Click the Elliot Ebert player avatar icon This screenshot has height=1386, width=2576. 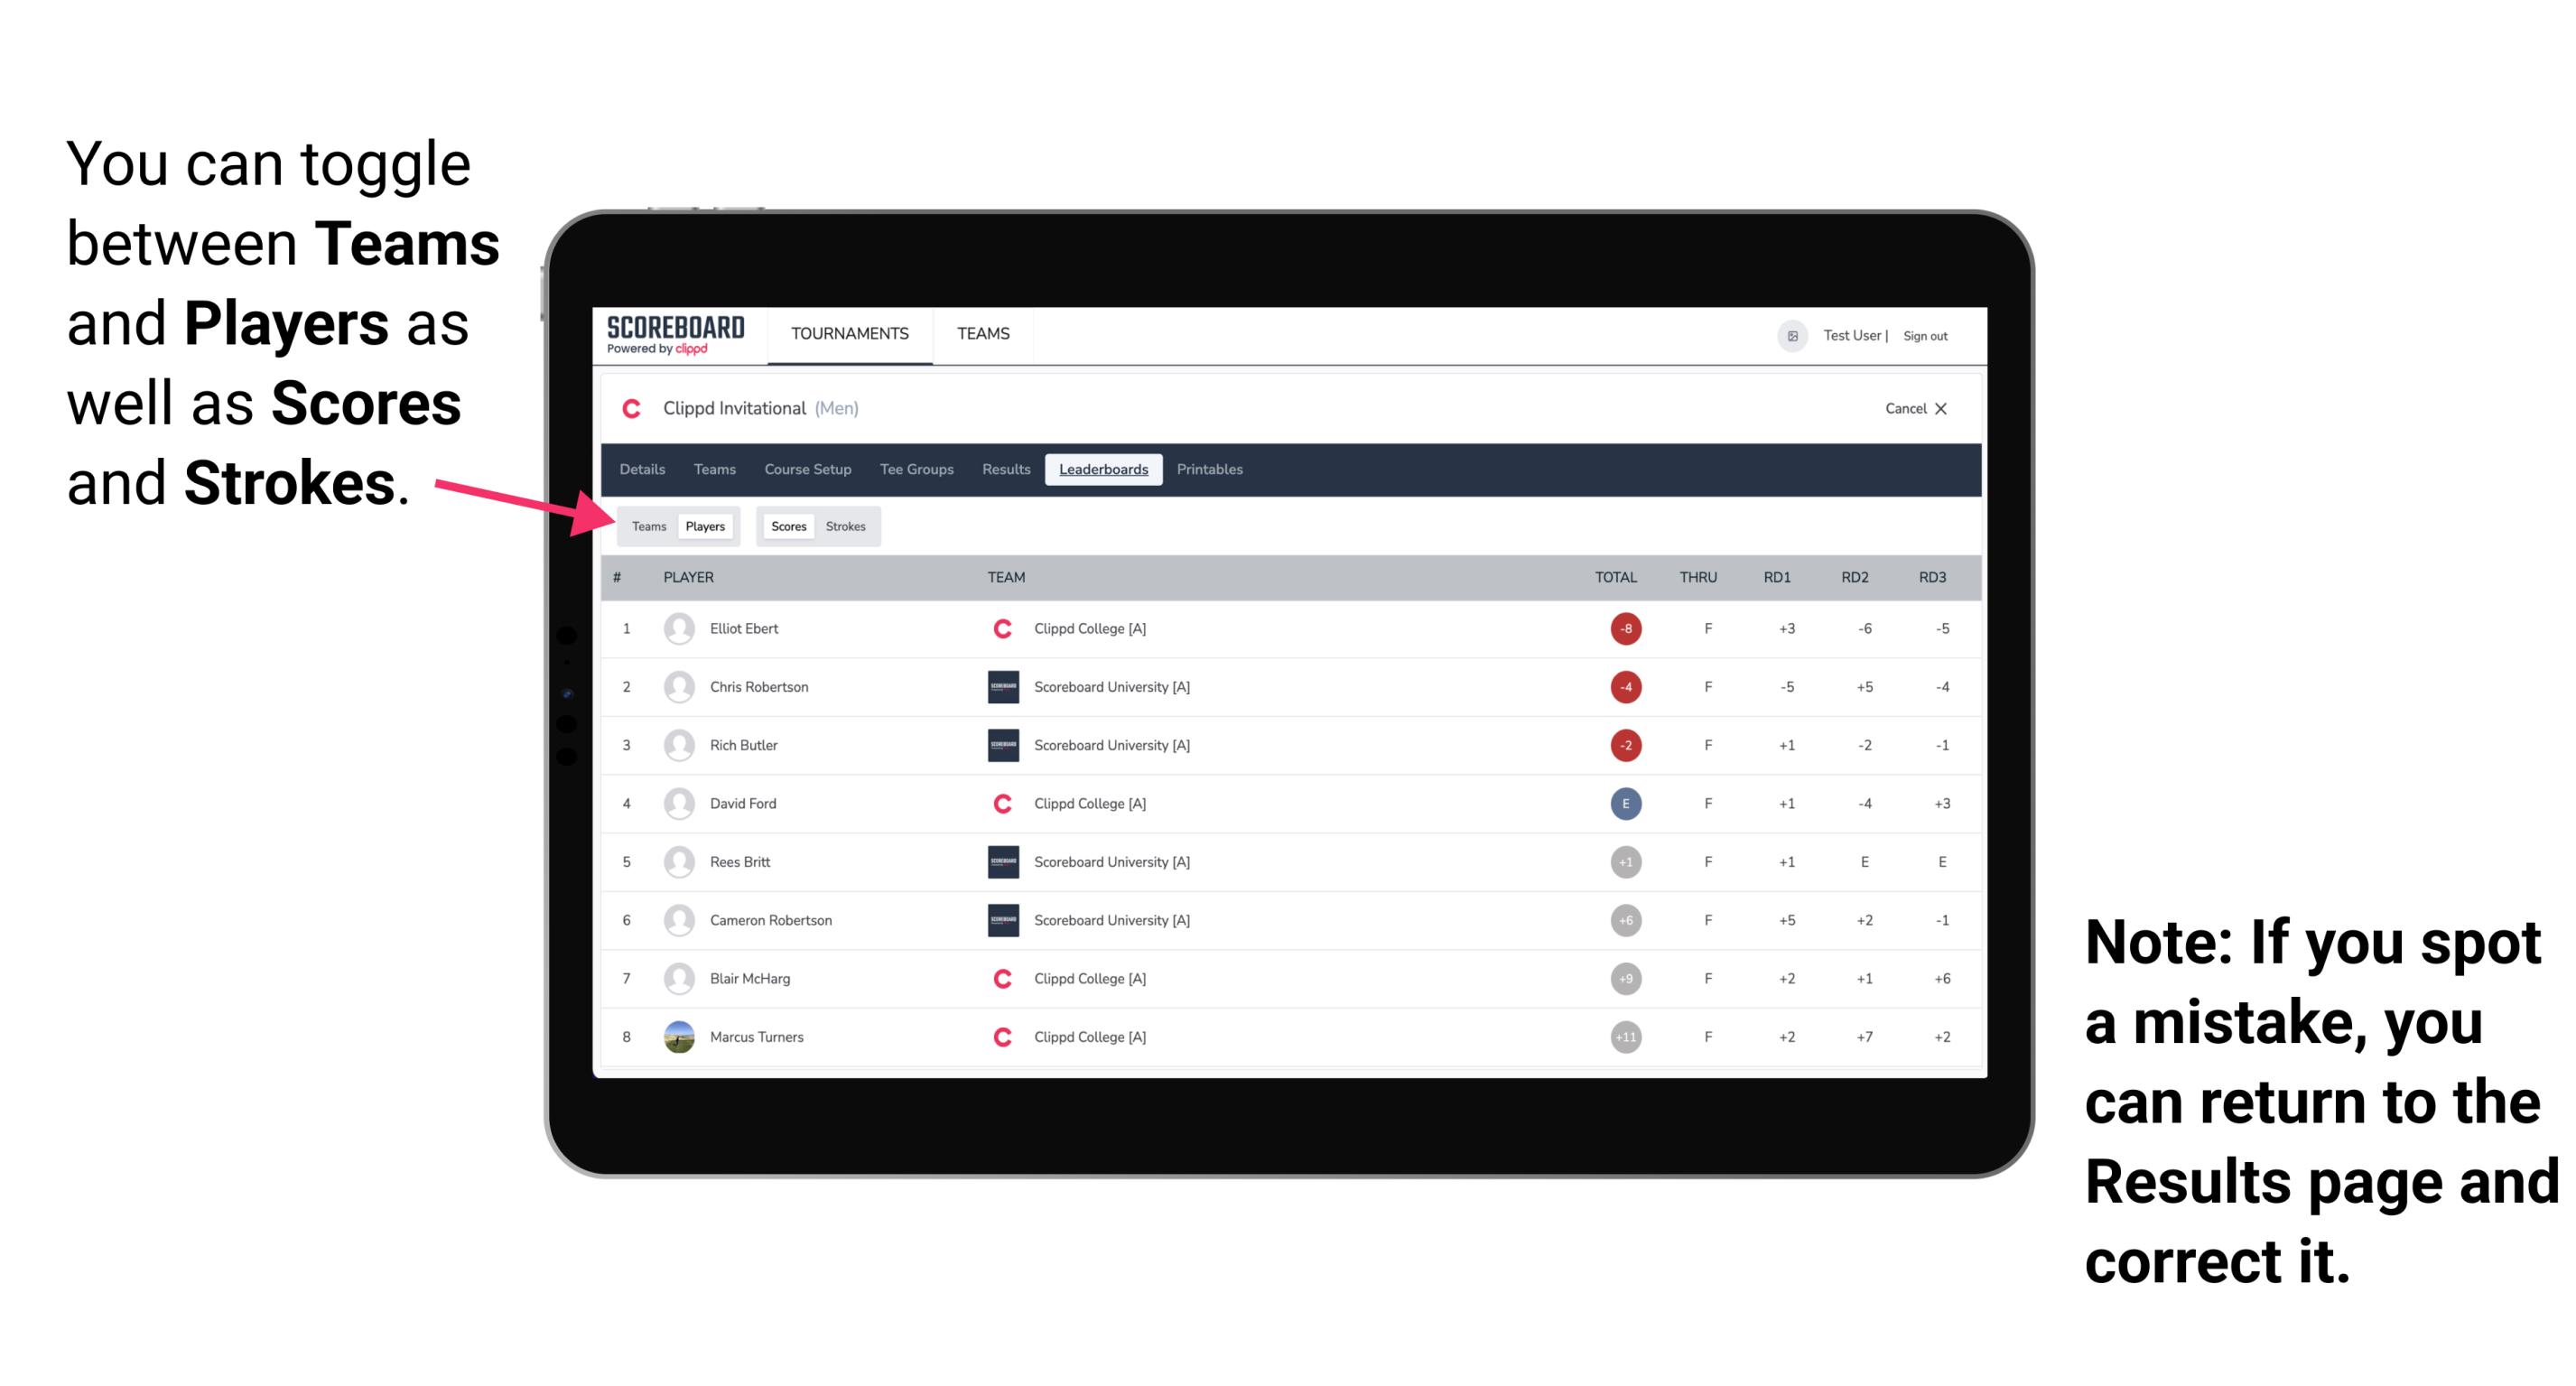pyautogui.click(x=677, y=628)
